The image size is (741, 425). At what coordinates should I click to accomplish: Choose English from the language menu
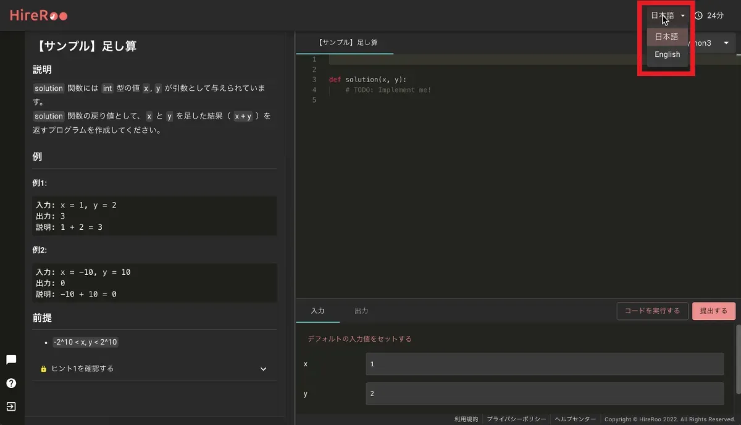[x=667, y=54]
